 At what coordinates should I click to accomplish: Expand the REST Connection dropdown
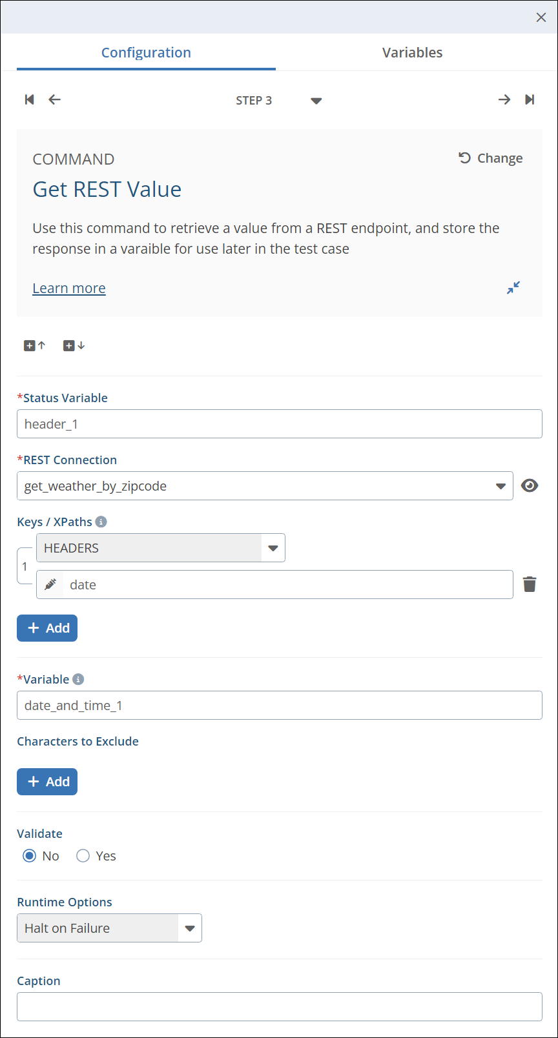(501, 486)
